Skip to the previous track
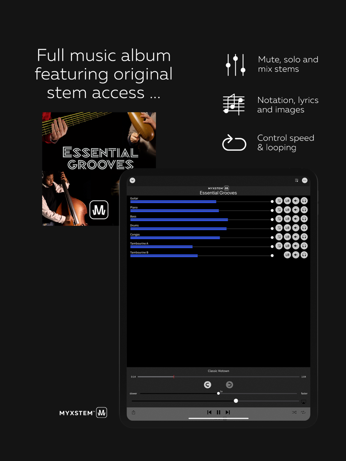The image size is (346, 461). coord(209,412)
